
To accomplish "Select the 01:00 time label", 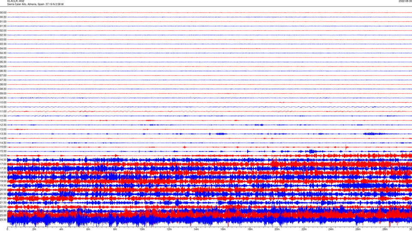I will 3,21.
